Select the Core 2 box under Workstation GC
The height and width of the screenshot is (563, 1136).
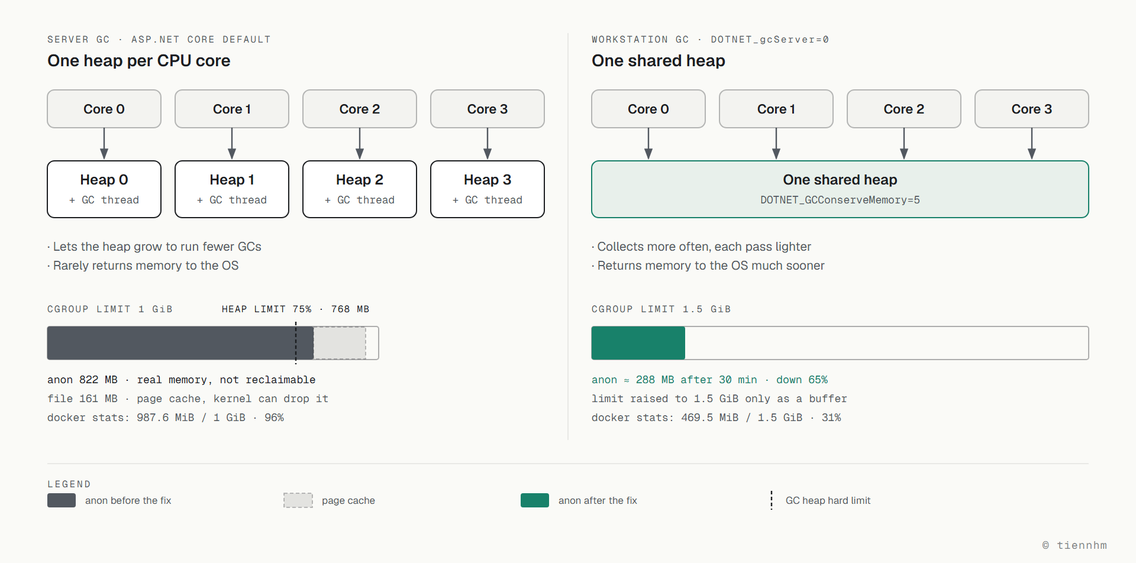click(904, 109)
